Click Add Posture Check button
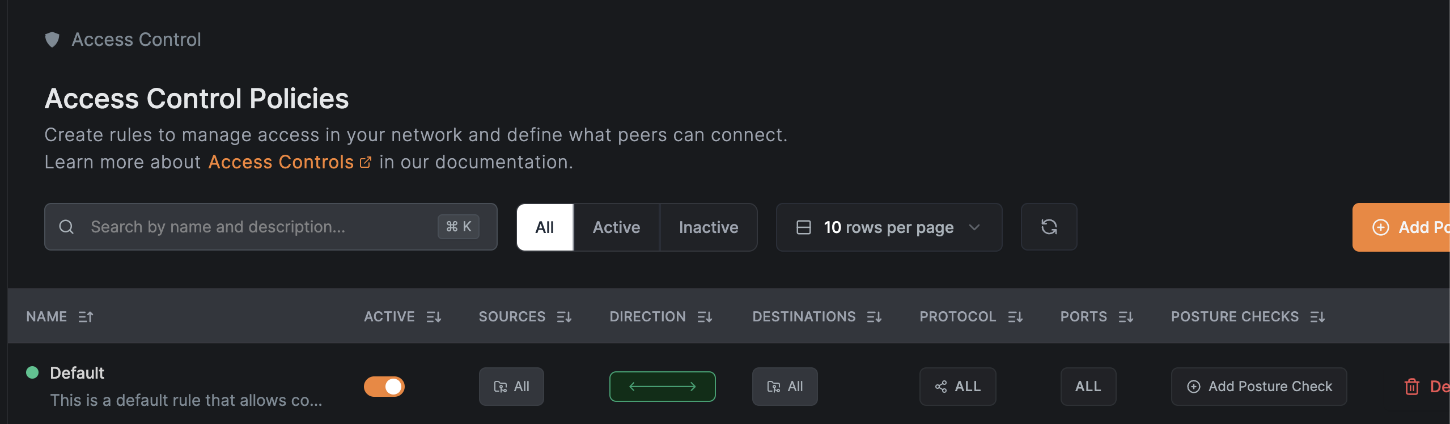 click(x=1259, y=387)
